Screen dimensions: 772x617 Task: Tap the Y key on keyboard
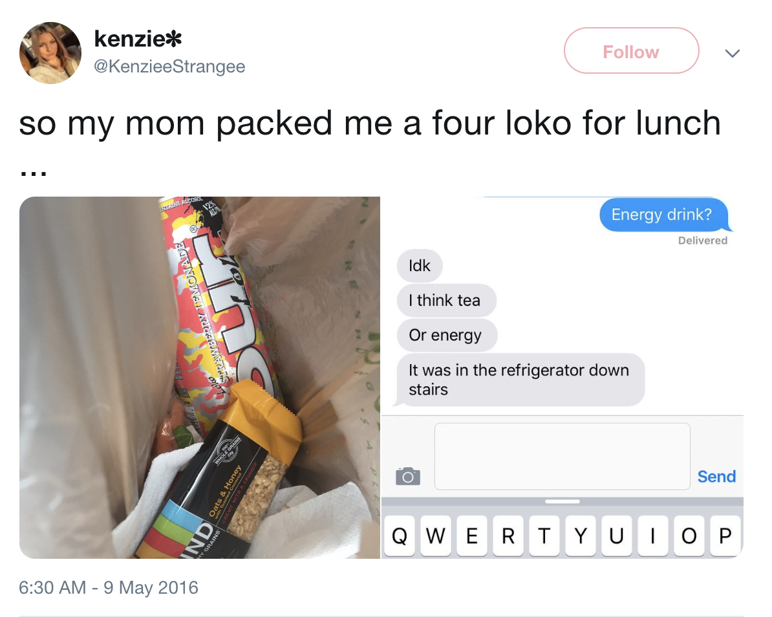tap(581, 536)
